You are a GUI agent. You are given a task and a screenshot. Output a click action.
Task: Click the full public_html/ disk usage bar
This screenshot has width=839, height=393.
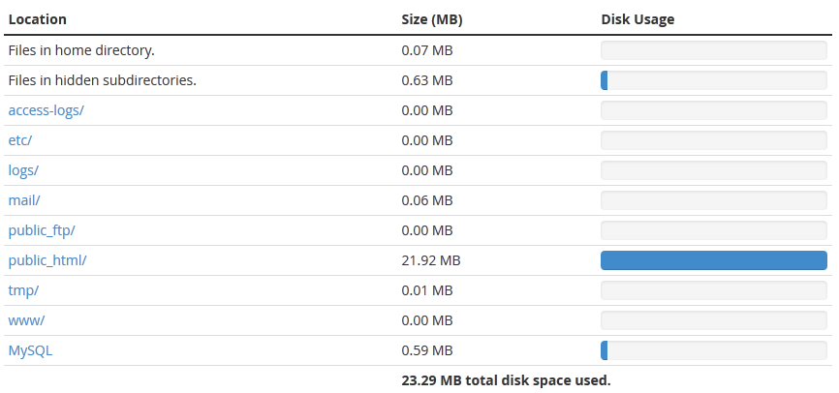click(713, 260)
